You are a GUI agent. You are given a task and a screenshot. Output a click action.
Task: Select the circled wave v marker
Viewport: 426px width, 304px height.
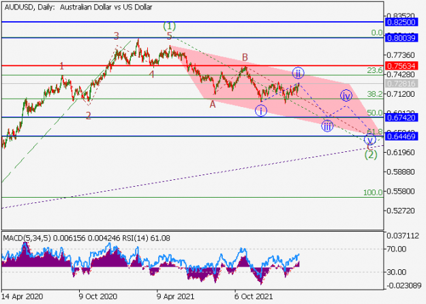369,140
